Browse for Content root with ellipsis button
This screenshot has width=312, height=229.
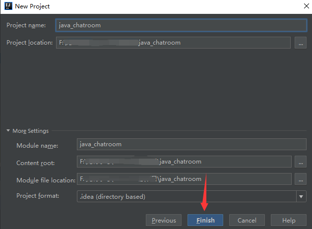coord(301,162)
